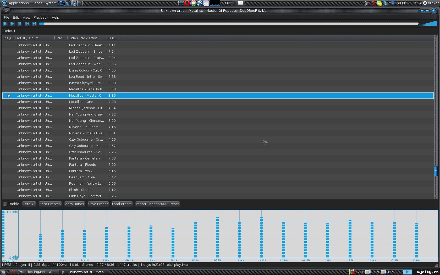Click the date and time clock
The height and width of the screenshot is (275, 440).
tap(408, 3)
